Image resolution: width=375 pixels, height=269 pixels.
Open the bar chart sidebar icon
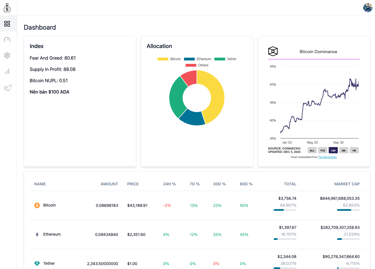[x=7, y=71]
